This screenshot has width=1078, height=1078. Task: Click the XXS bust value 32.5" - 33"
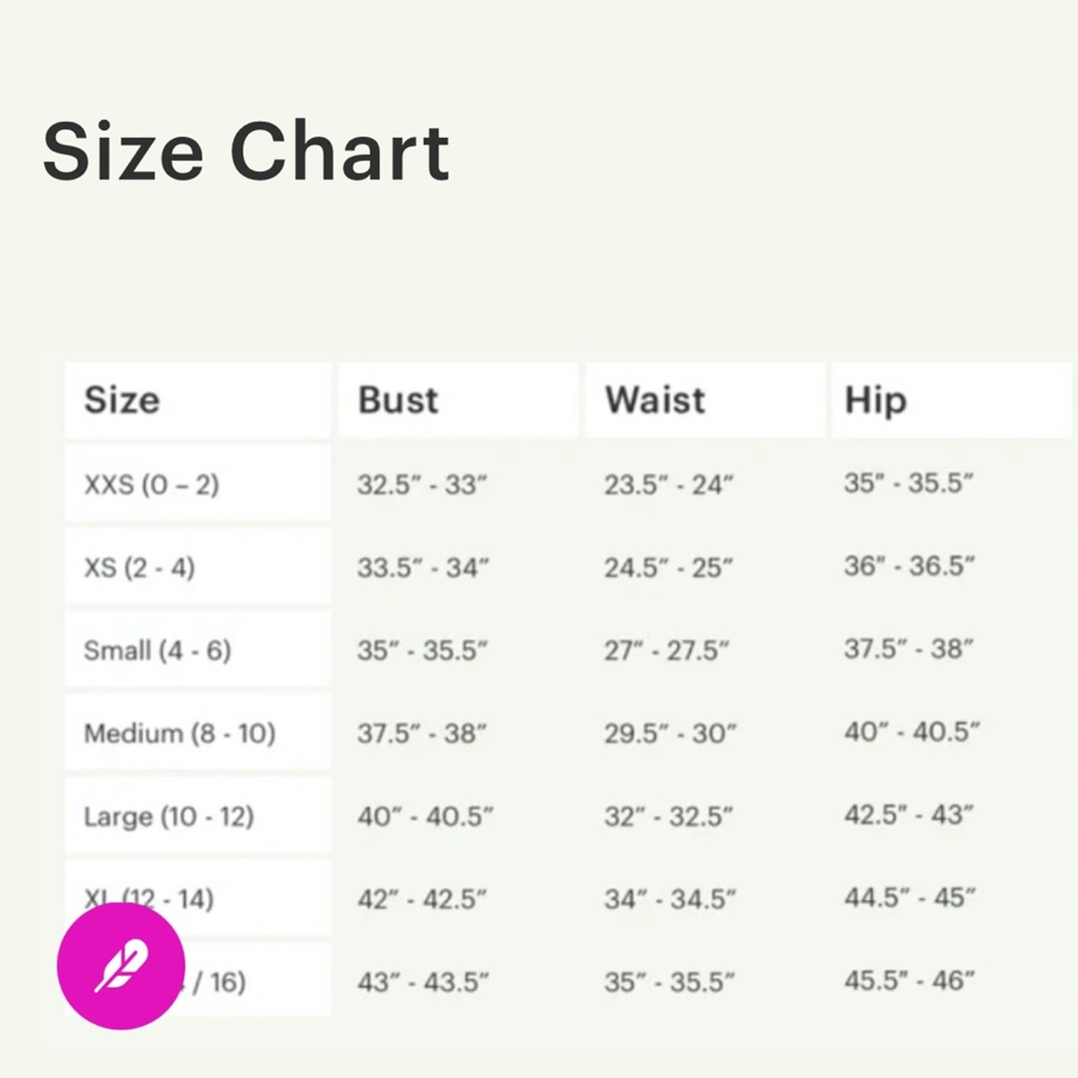pos(422,484)
